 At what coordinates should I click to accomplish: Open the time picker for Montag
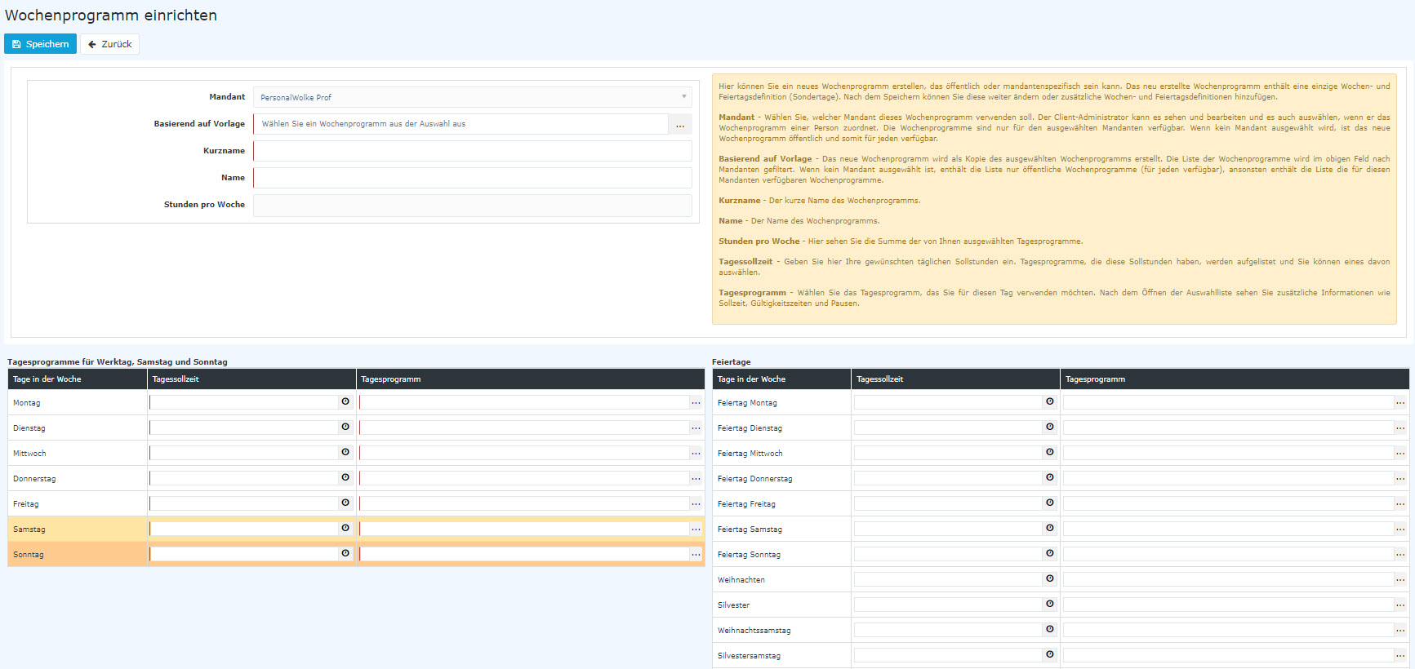[x=345, y=402]
